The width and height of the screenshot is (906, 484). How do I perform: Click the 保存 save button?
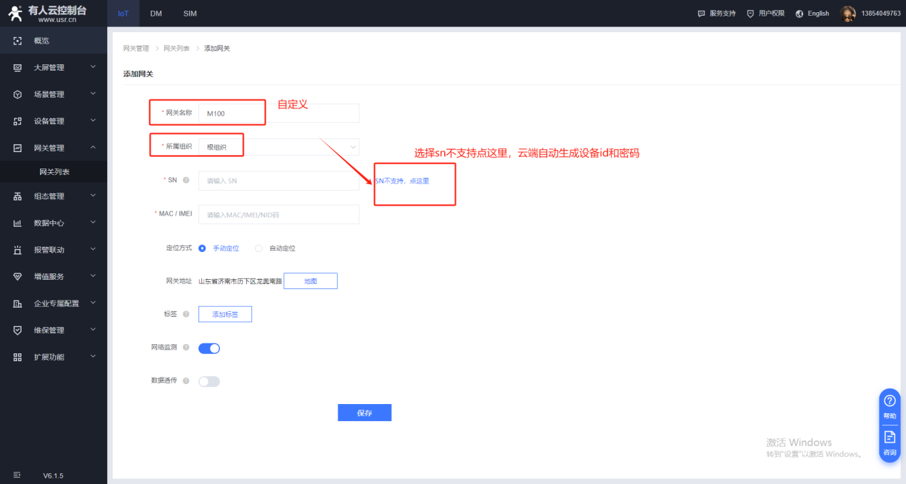coord(365,413)
